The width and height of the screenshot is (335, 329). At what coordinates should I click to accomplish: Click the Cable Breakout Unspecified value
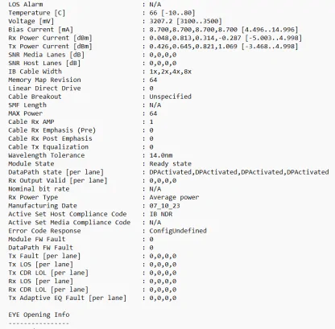click(171, 97)
